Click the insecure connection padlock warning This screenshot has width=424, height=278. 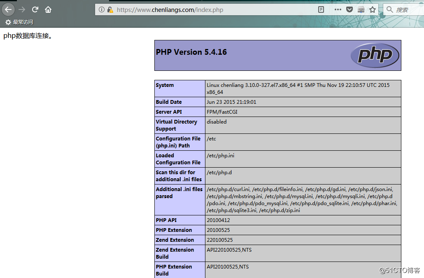coord(110,10)
